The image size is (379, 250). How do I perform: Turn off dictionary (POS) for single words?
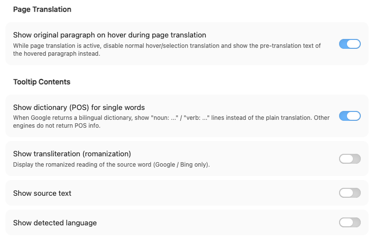pos(350,116)
